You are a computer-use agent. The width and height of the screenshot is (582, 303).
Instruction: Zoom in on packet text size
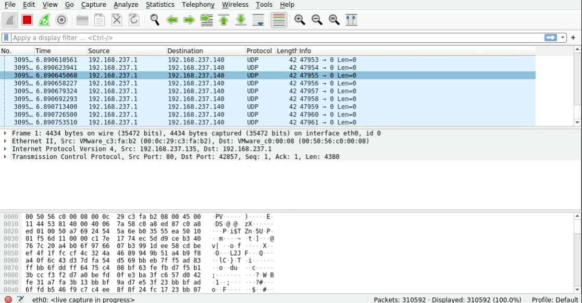299,20
